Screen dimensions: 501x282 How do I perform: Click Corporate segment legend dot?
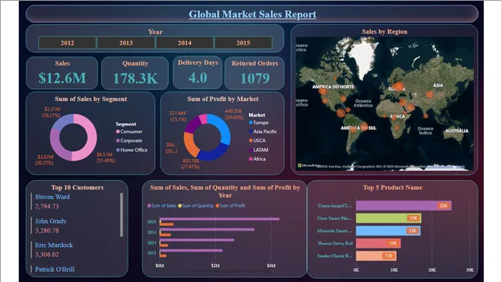coord(118,140)
